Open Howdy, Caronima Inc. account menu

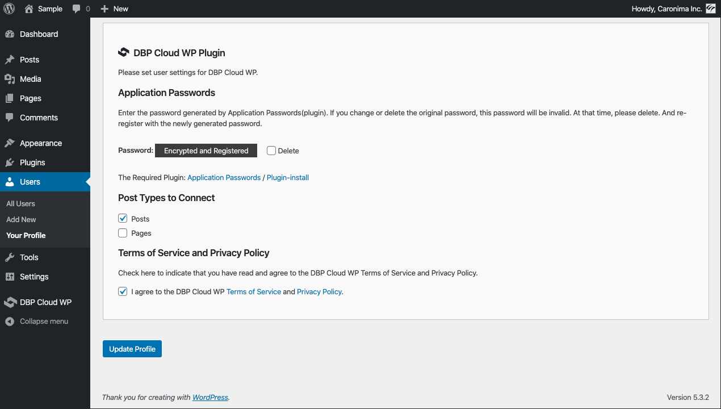[x=666, y=9]
